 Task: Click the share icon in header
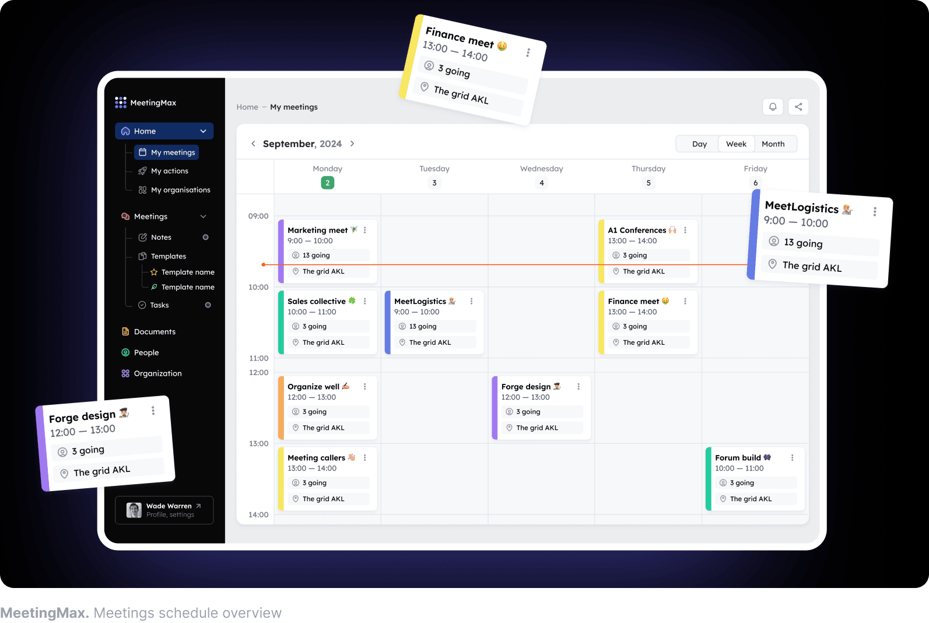[798, 107]
